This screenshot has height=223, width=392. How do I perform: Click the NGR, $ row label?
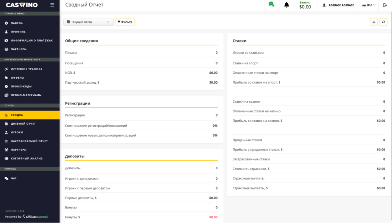(x=70, y=73)
